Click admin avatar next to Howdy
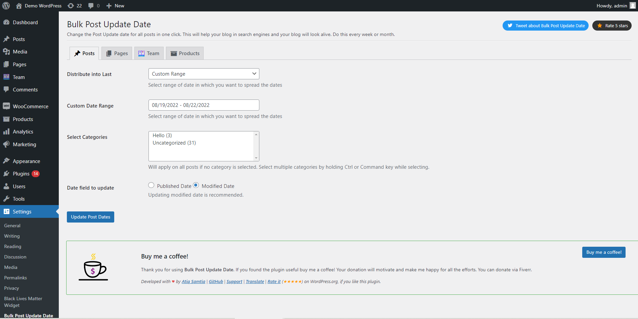 [x=633, y=6]
